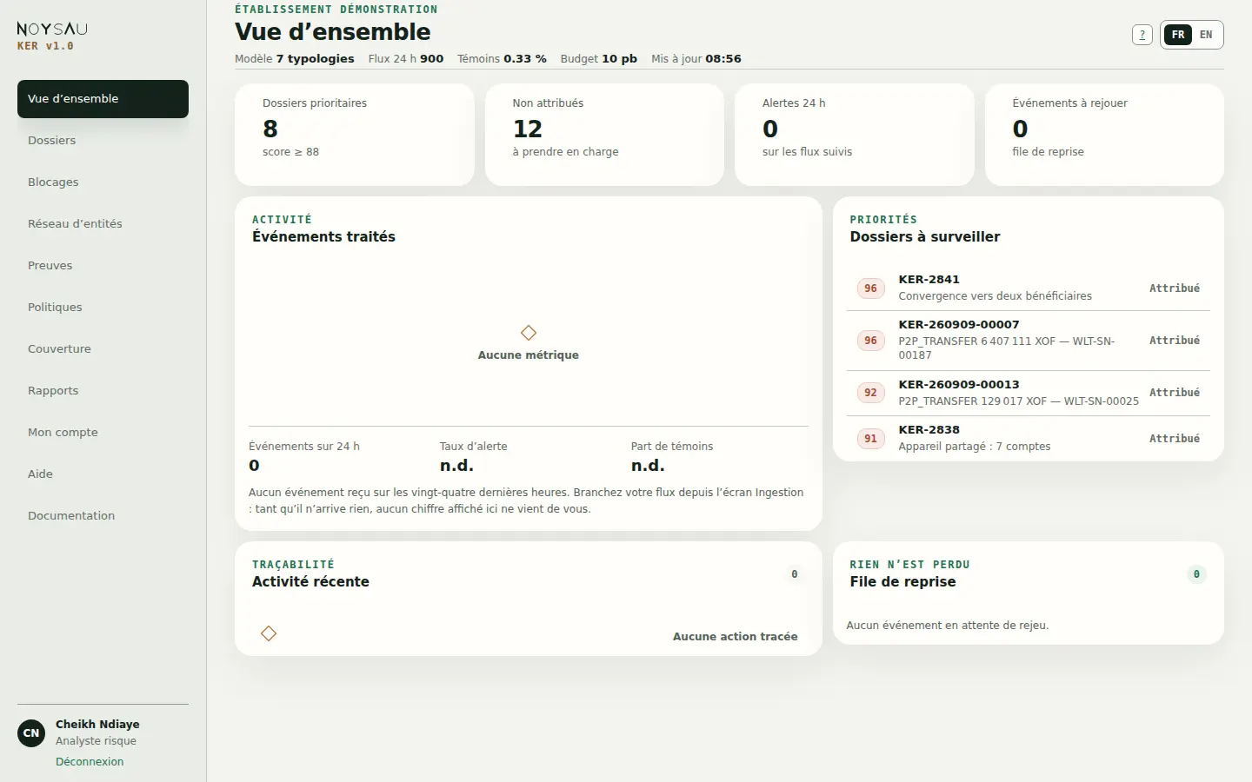This screenshot has width=1252, height=782.
Task: Switch language to FR
Action: (x=1178, y=35)
